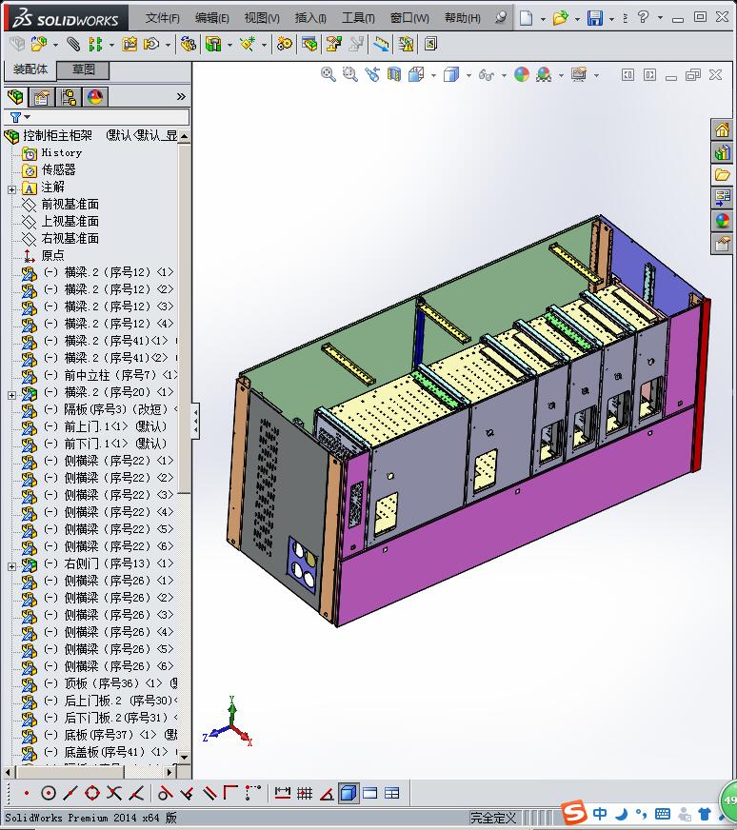This screenshot has width=737, height=830.
Task: Click the Edit Appearance color ball
Action: click(522, 74)
